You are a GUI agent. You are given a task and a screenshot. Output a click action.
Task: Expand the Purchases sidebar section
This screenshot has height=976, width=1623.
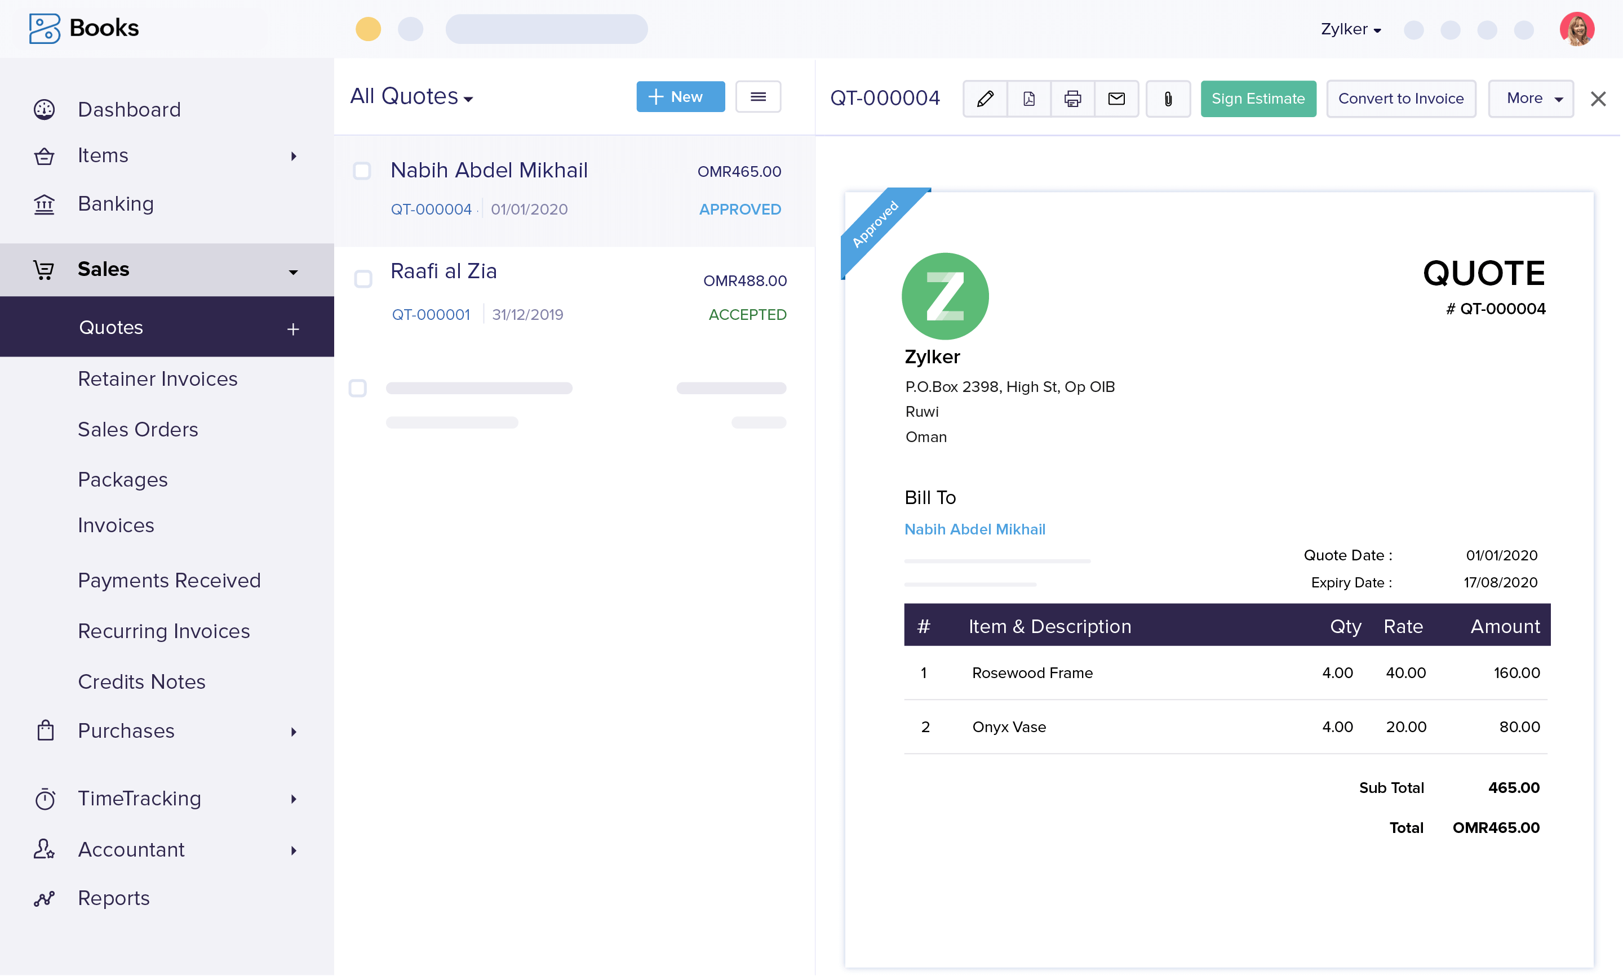tap(126, 730)
